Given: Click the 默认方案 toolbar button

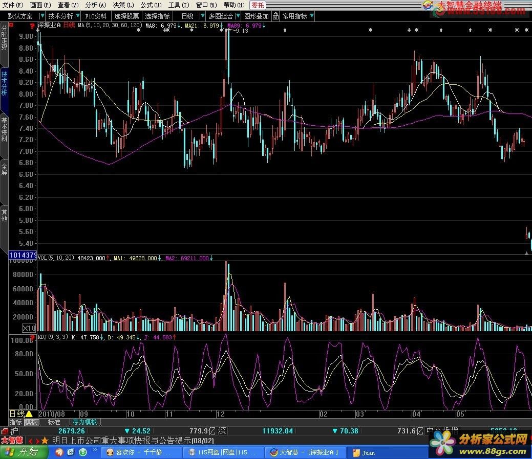Looking at the screenshot, I should (x=20, y=16).
